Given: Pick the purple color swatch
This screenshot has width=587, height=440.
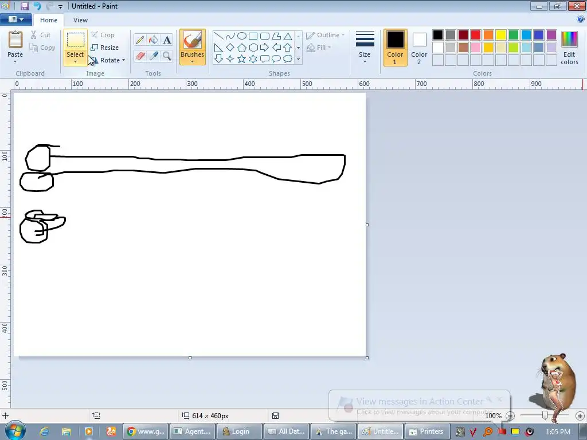Looking at the screenshot, I should click(x=551, y=35).
